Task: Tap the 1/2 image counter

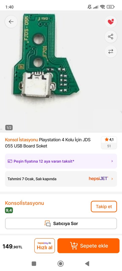Action: (x=9, y=128)
